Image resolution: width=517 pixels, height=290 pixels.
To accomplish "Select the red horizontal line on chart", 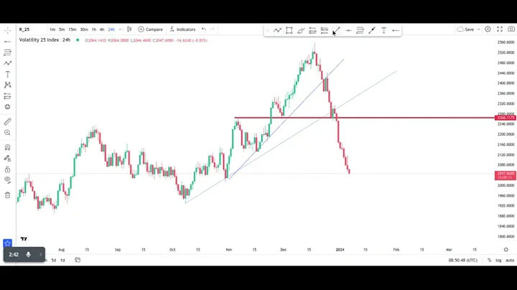I will [x=364, y=118].
